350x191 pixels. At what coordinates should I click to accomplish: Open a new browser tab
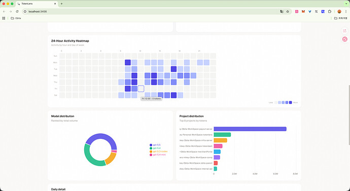coord(61,4)
